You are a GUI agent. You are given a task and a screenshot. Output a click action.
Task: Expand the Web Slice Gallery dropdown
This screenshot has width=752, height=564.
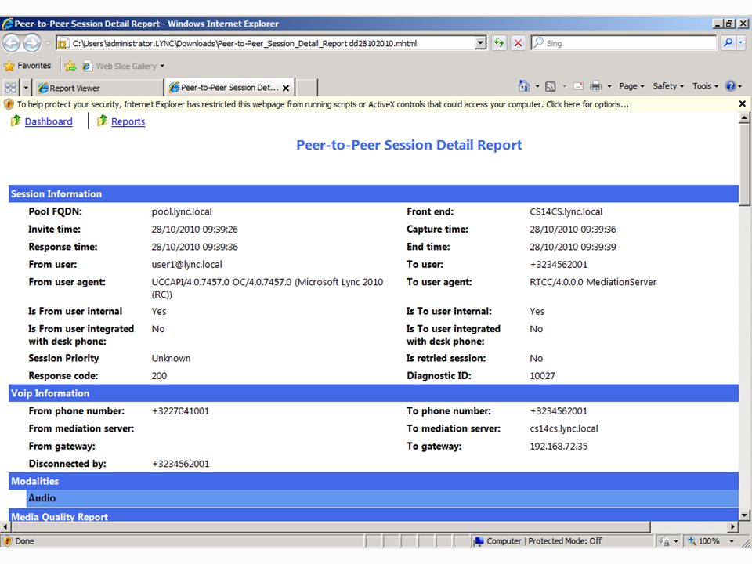[x=162, y=66]
